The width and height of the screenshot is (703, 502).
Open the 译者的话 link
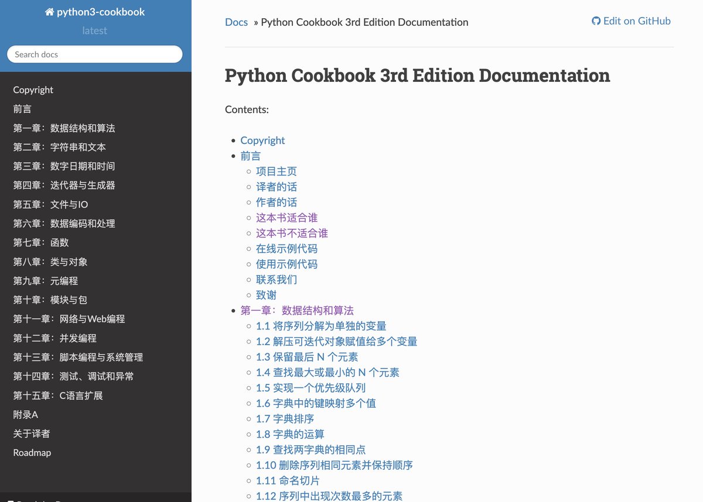(277, 187)
